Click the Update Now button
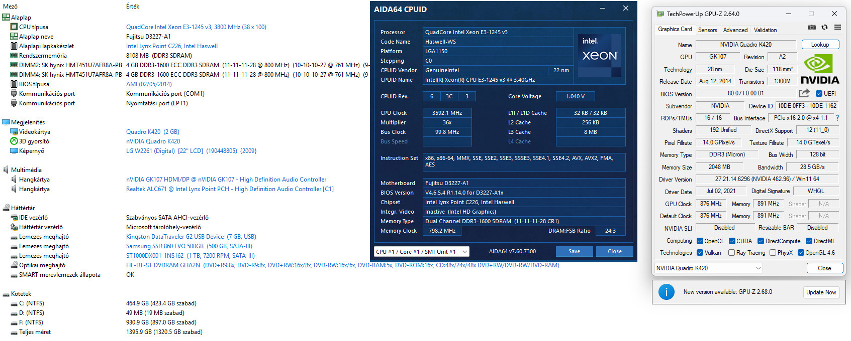This screenshot has width=851, height=341. click(821, 292)
